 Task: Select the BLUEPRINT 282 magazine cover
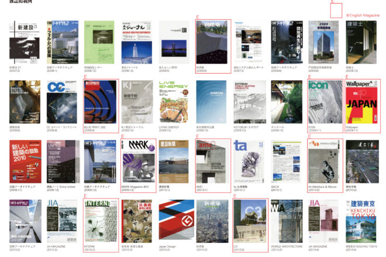pos(101,100)
